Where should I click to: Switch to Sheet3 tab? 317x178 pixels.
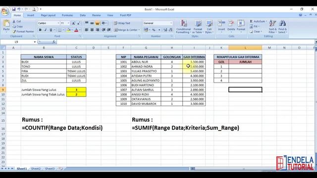pos(50,169)
